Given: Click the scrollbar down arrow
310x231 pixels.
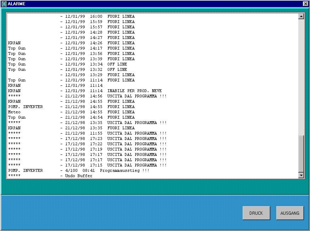Looking at the screenshot, I should tap(301, 175).
